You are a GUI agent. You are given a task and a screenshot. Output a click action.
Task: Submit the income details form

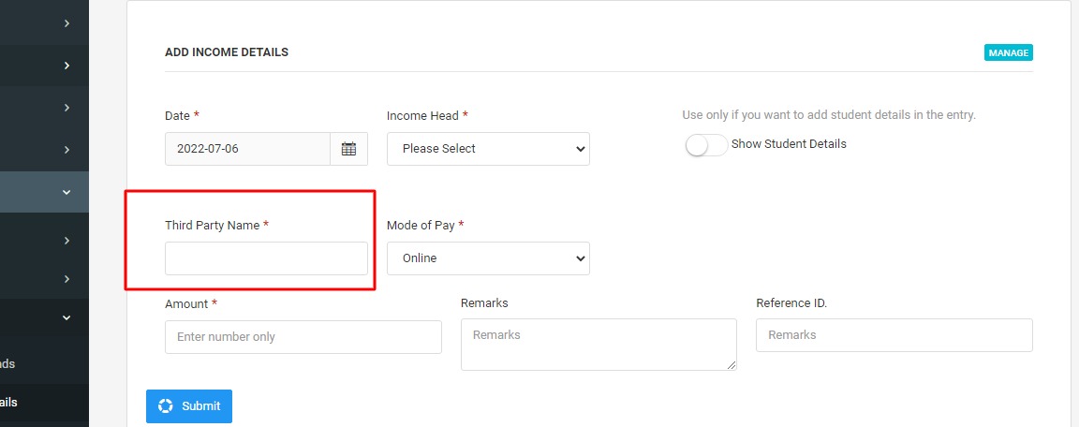189,405
